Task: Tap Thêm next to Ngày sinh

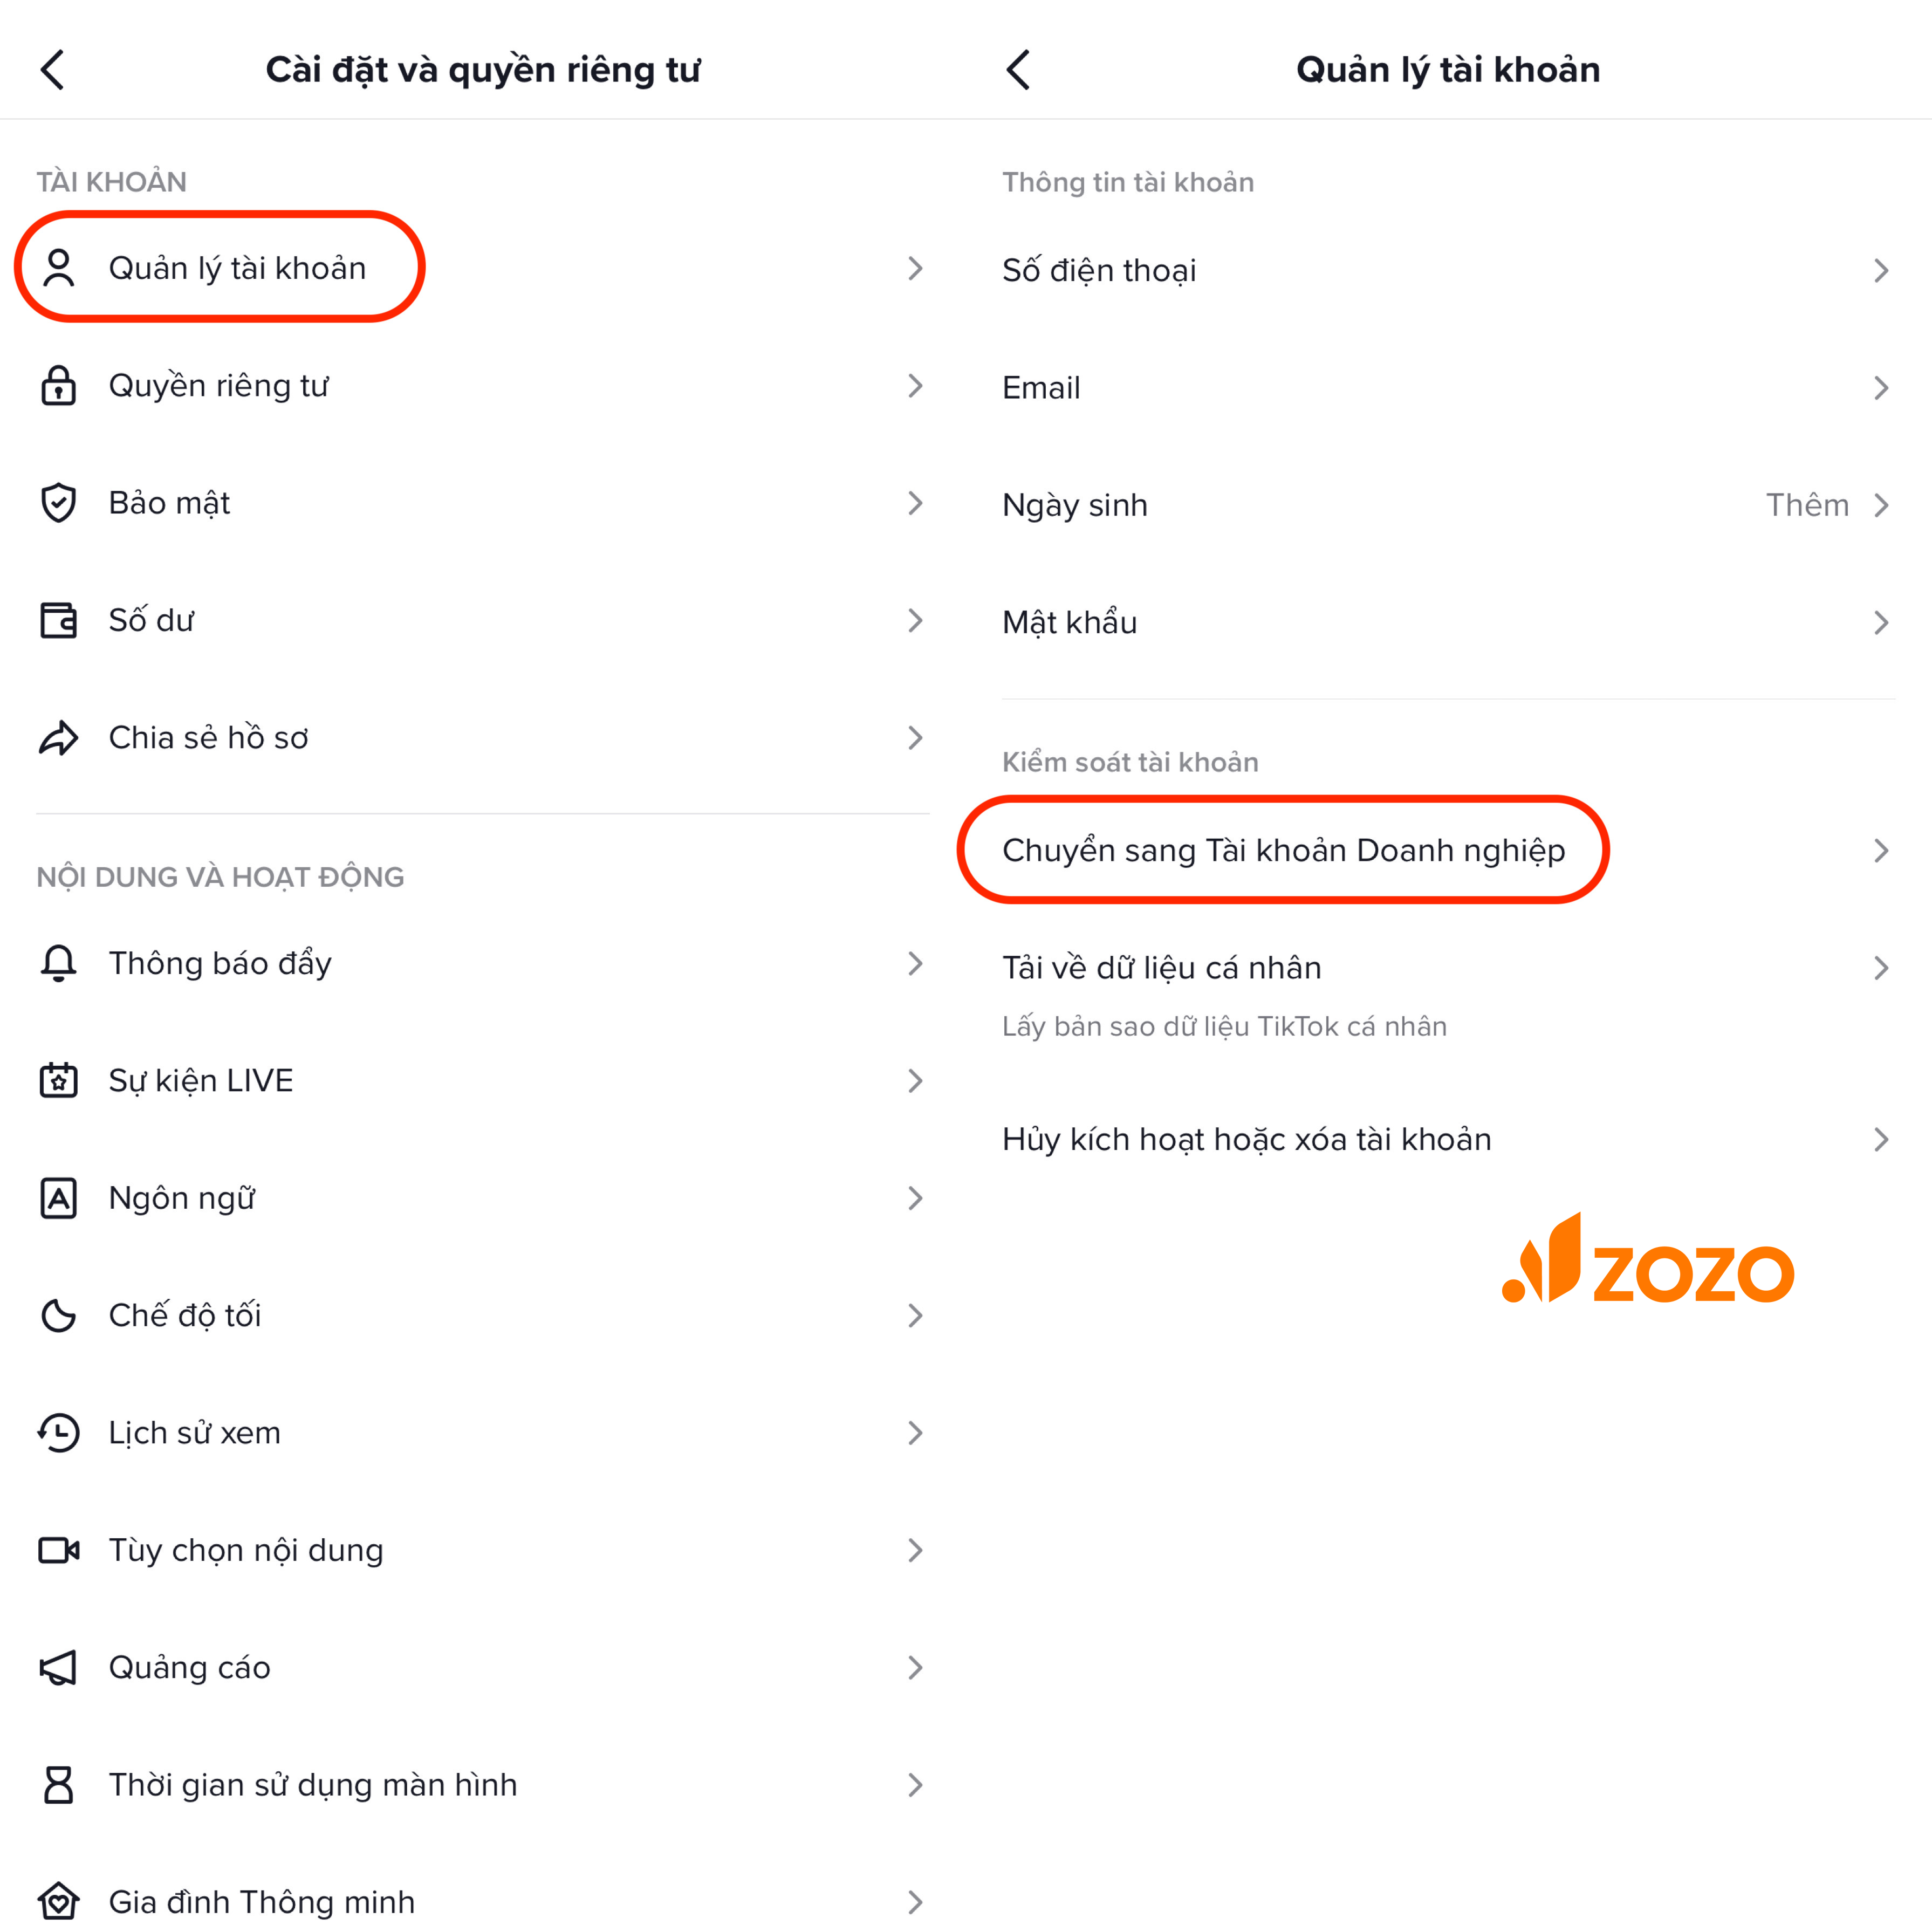Action: tap(1807, 505)
